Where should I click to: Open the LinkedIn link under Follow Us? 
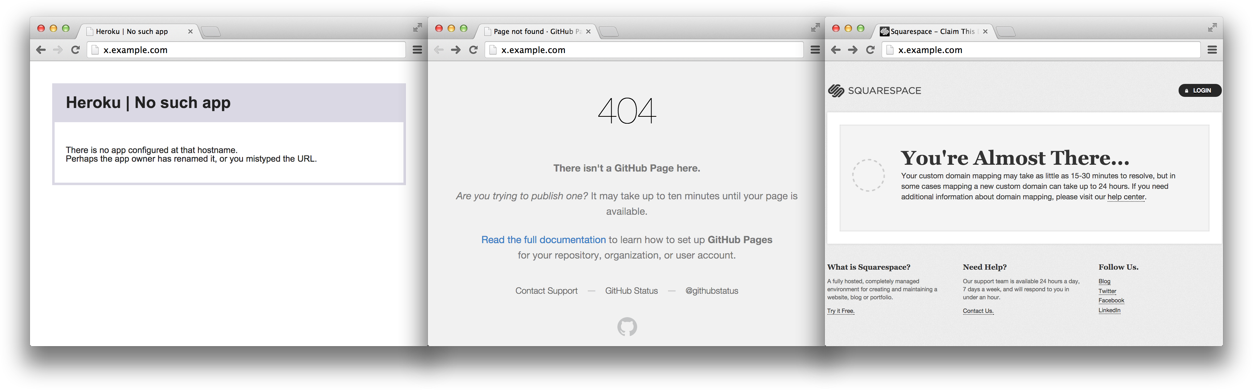click(x=1109, y=310)
